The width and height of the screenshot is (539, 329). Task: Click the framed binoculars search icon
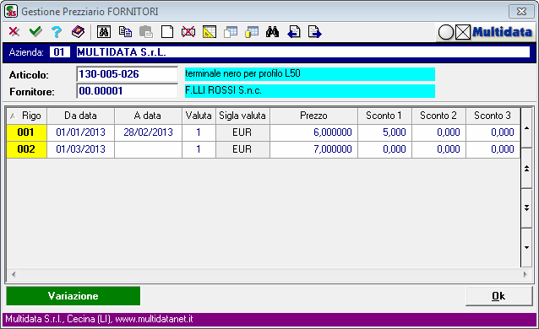[103, 32]
